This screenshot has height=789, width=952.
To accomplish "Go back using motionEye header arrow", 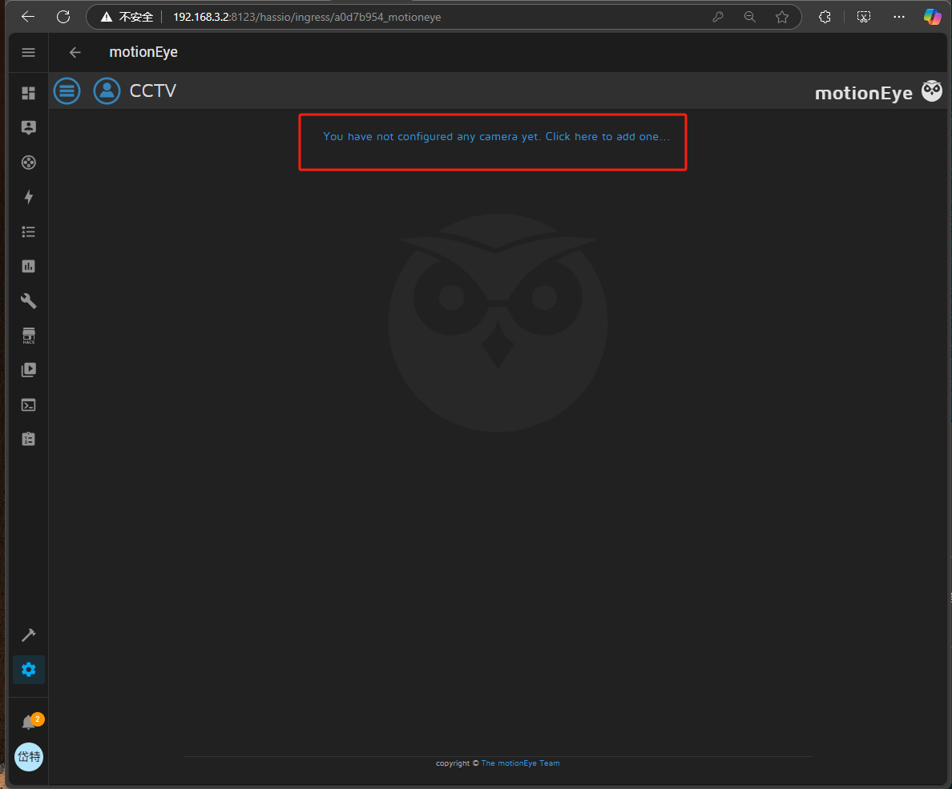I will [75, 53].
